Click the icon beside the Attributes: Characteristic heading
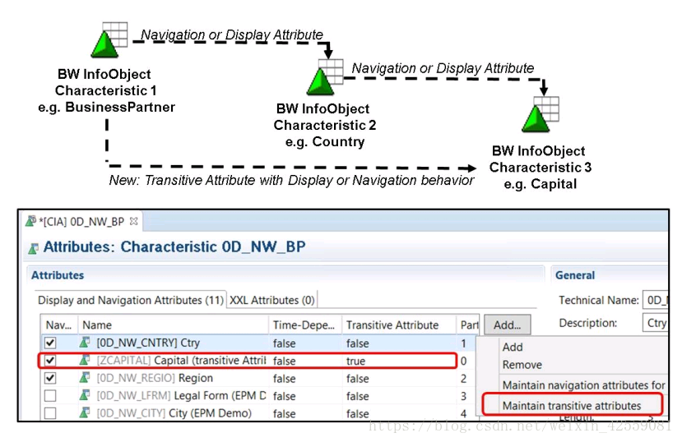Image resolution: width=682 pixels, height=442 pixels. coord(34,248)
